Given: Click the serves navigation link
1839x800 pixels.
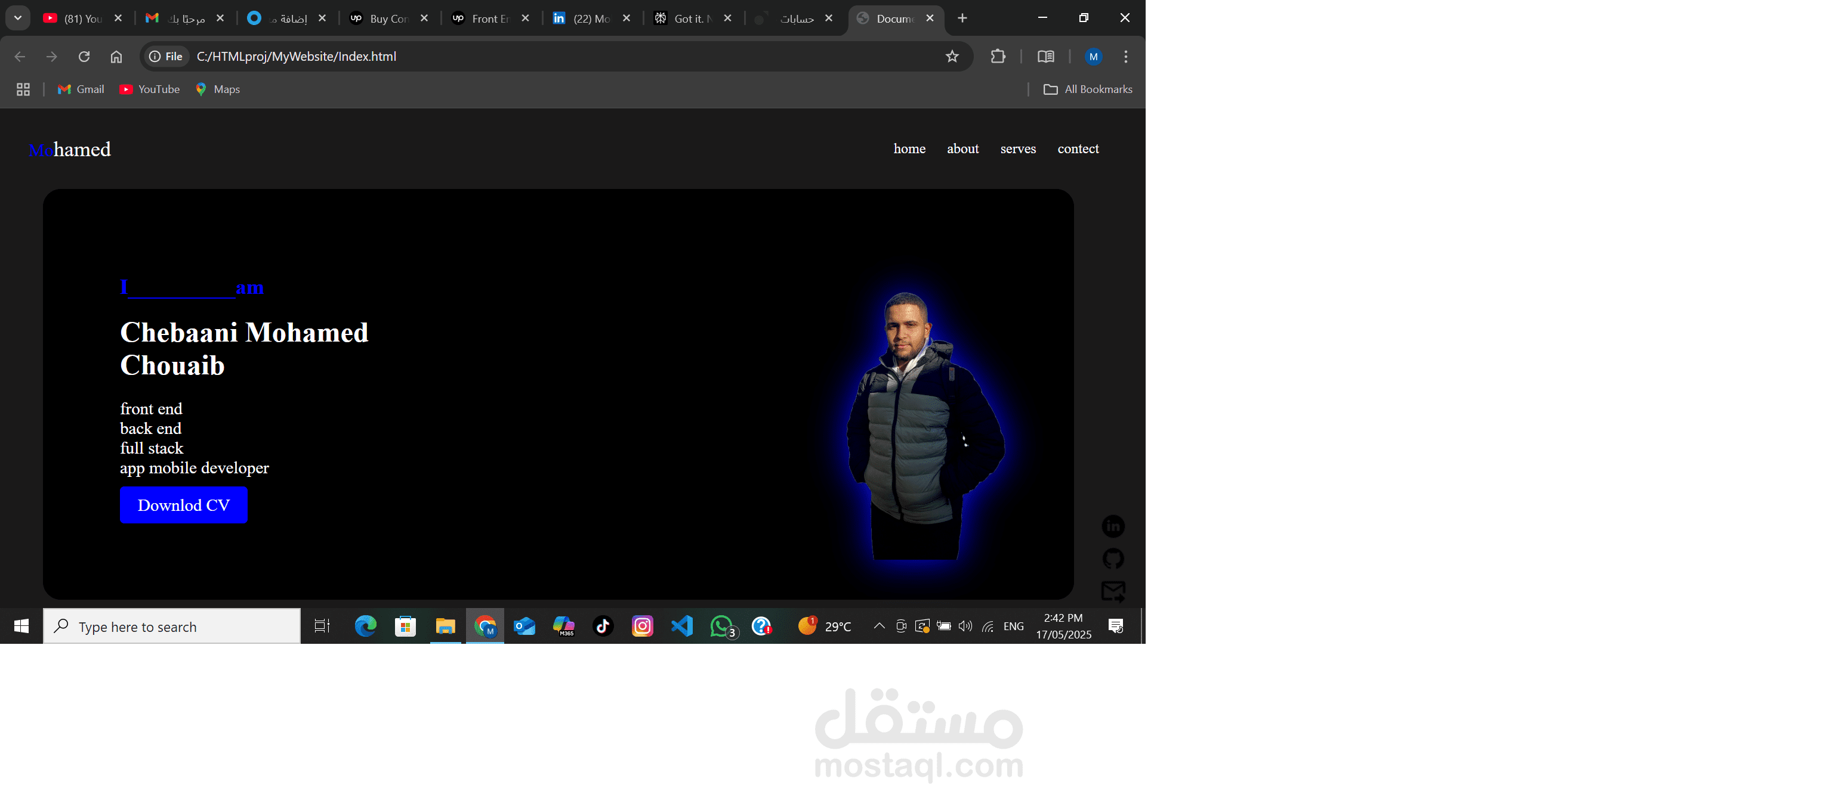Looking at the screenshot, I should tap(1018, 148).
